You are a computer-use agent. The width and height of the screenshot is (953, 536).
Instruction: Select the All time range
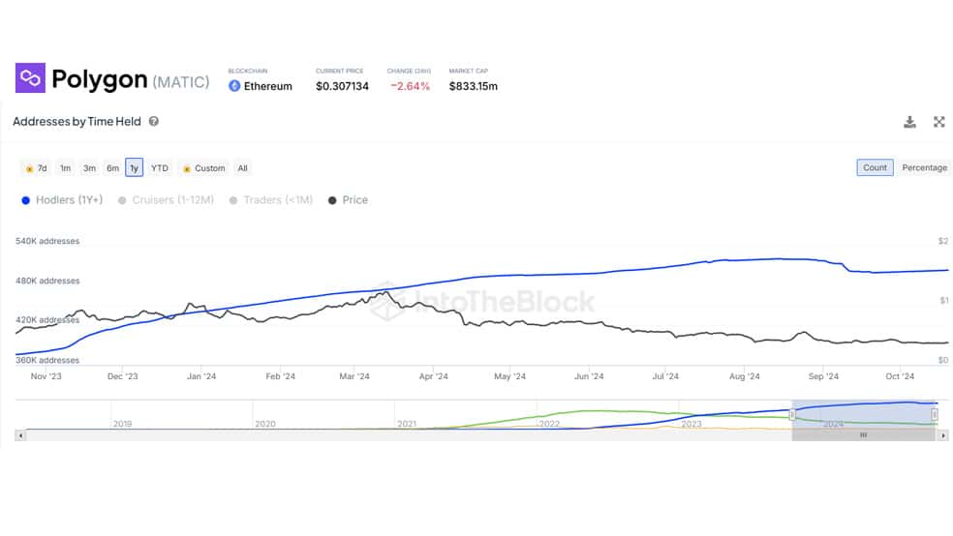242,168
